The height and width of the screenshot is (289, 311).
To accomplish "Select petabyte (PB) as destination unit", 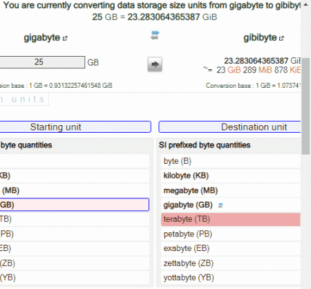I will pyautogui.click(x=231, y=234).
